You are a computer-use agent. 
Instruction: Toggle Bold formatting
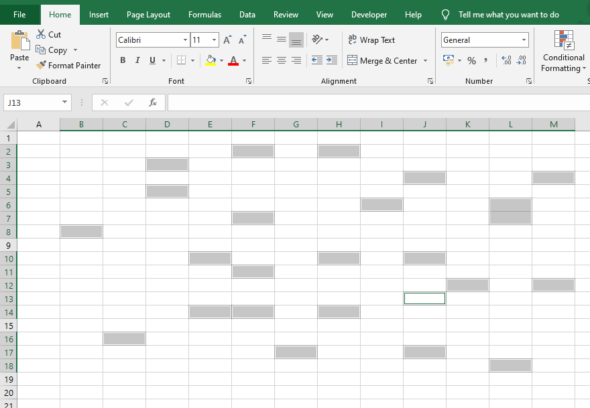click(123, 60)
